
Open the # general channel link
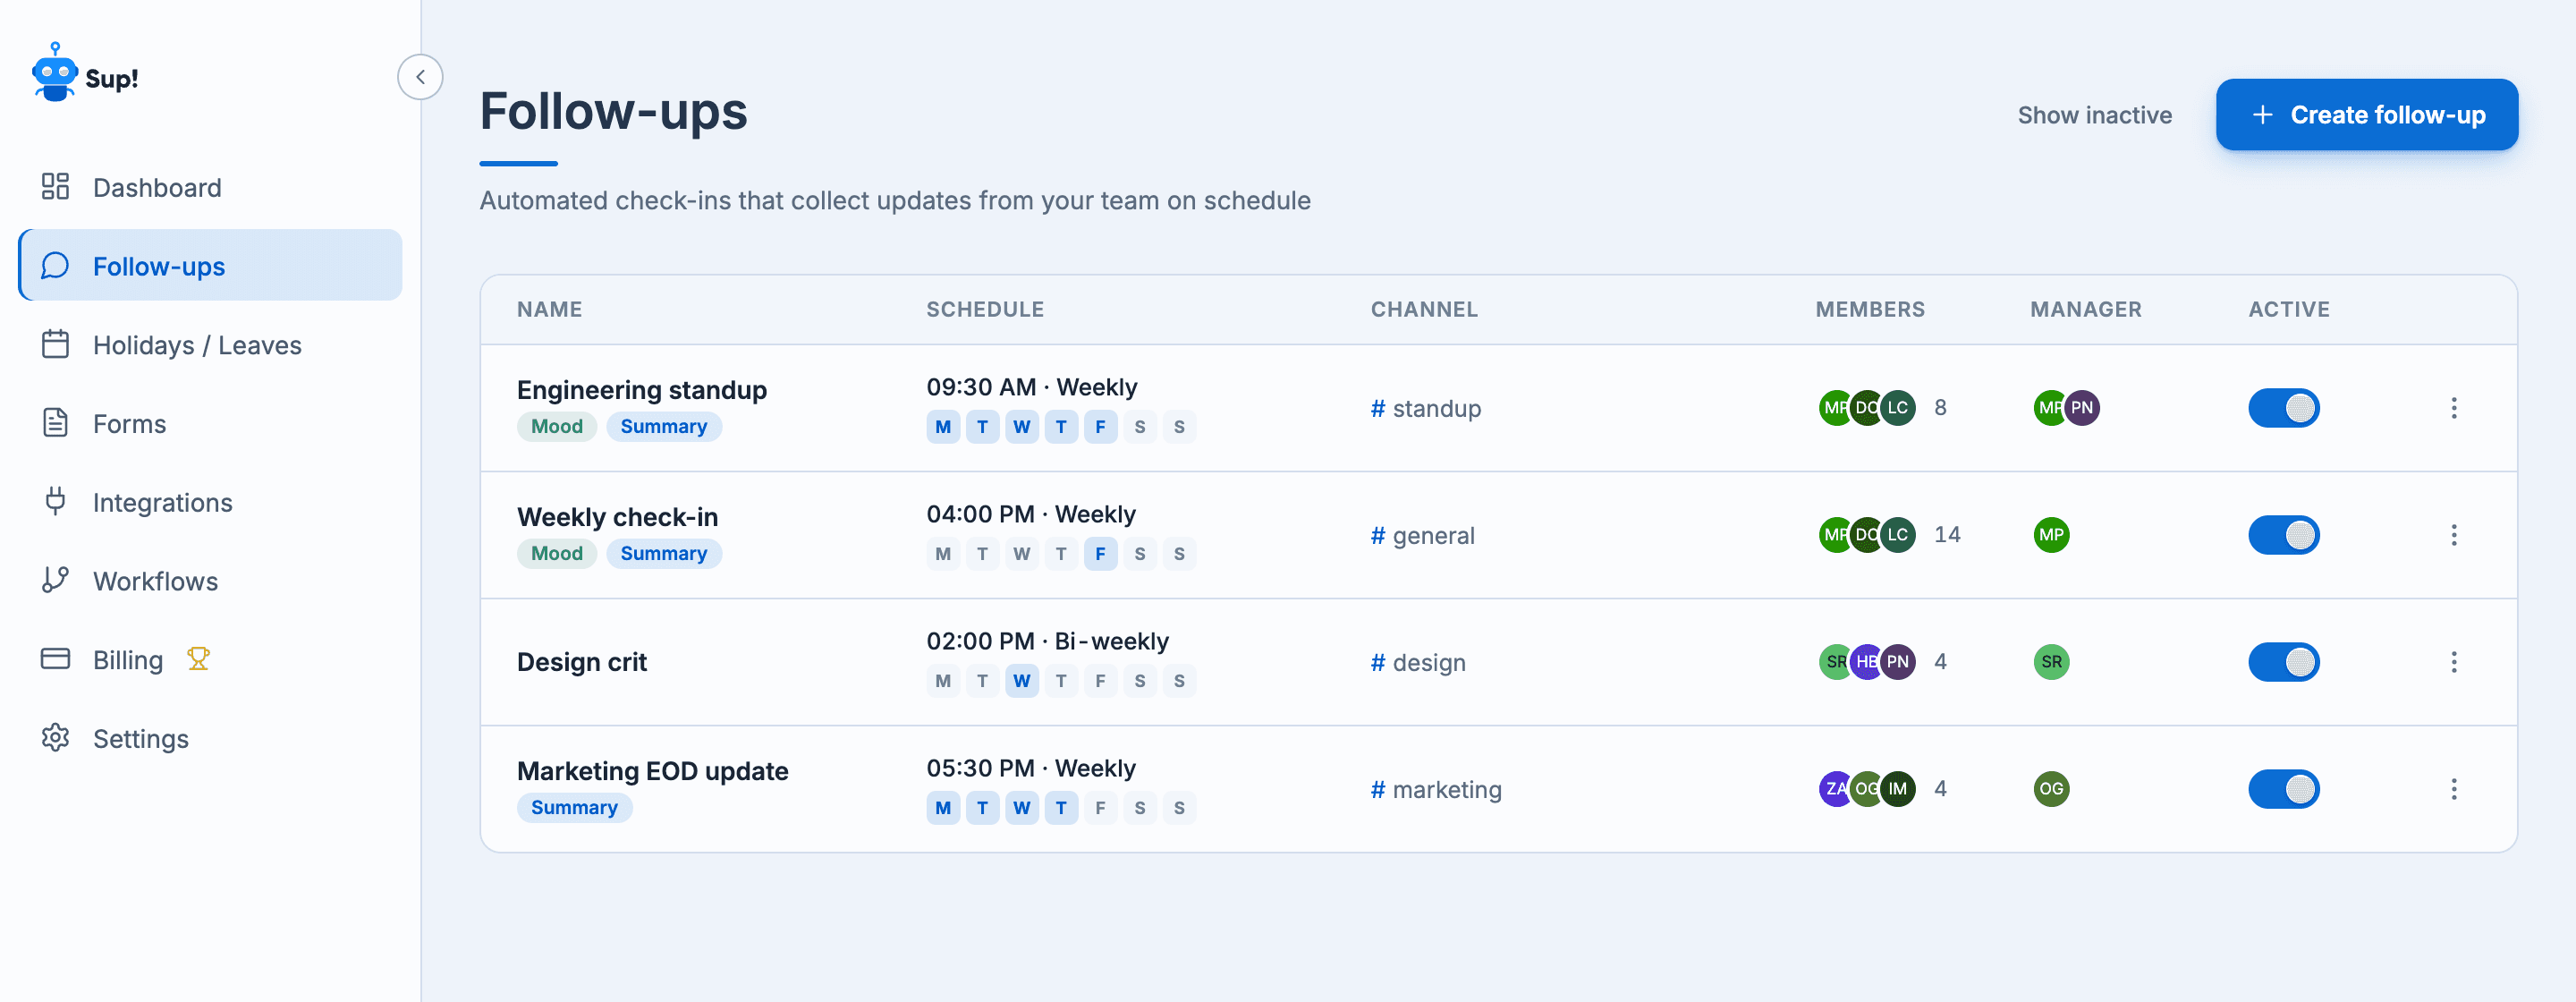[1422, 535]
